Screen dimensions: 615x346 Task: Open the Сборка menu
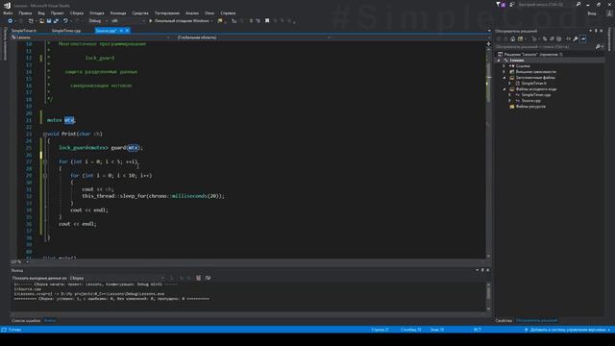click(x=77, y=12)
